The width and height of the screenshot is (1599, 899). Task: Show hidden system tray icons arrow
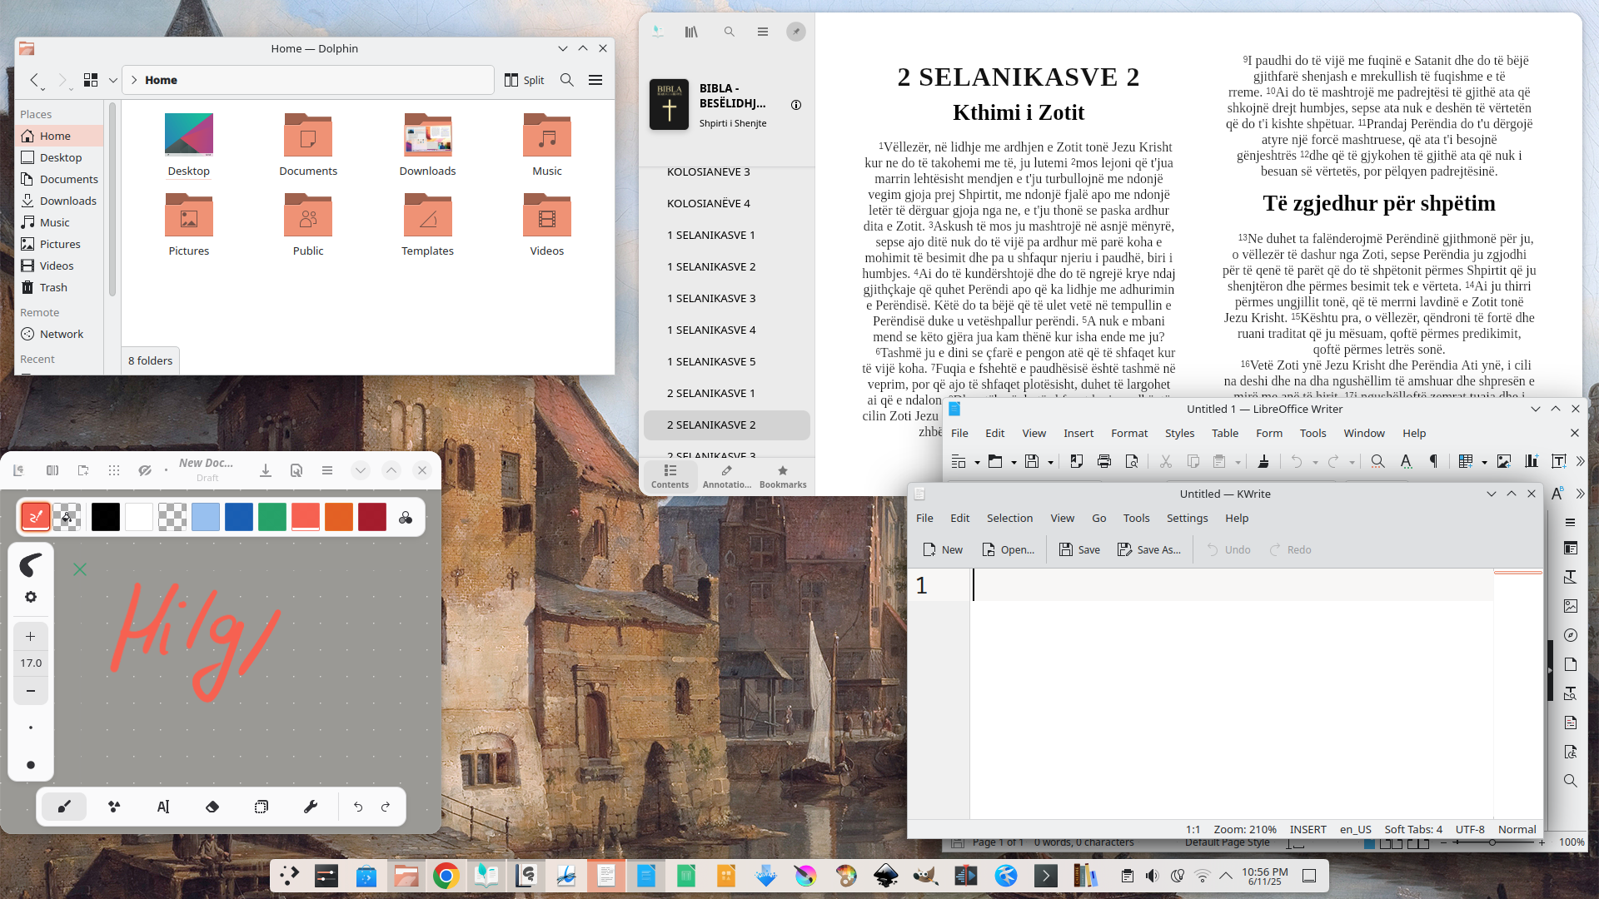[1226, 876]
